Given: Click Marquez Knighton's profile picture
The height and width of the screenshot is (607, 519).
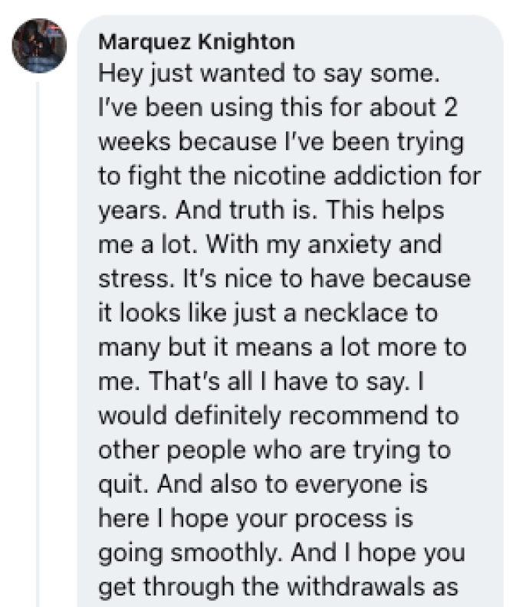Looking at the screenshot, I should point(39,45).
